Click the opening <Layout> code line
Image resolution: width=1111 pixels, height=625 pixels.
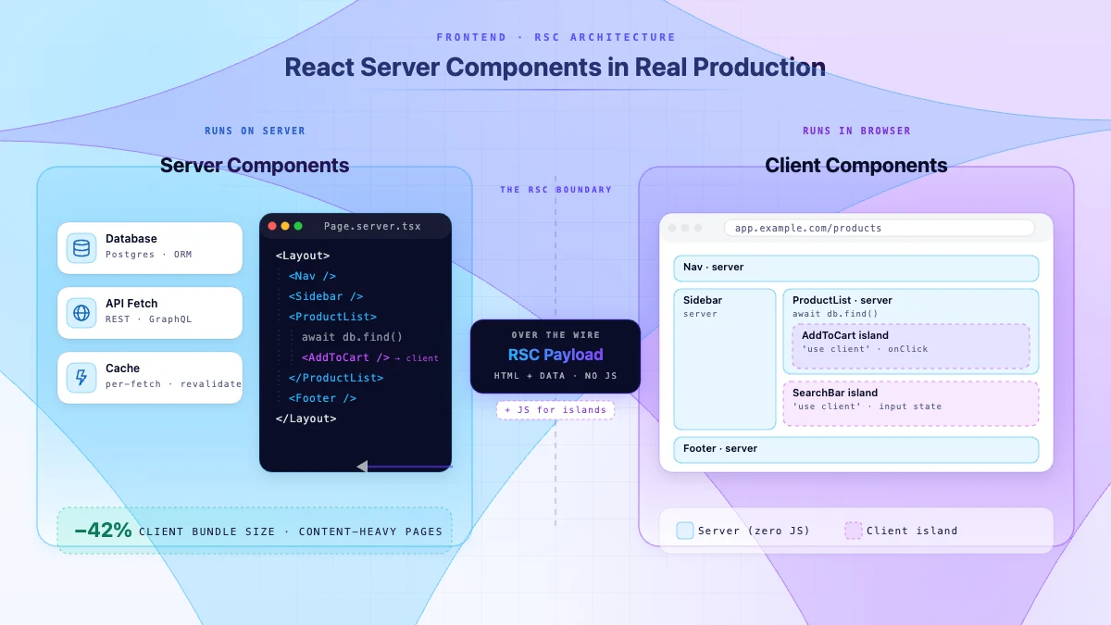pyautogui.click(x=303, y=256)
